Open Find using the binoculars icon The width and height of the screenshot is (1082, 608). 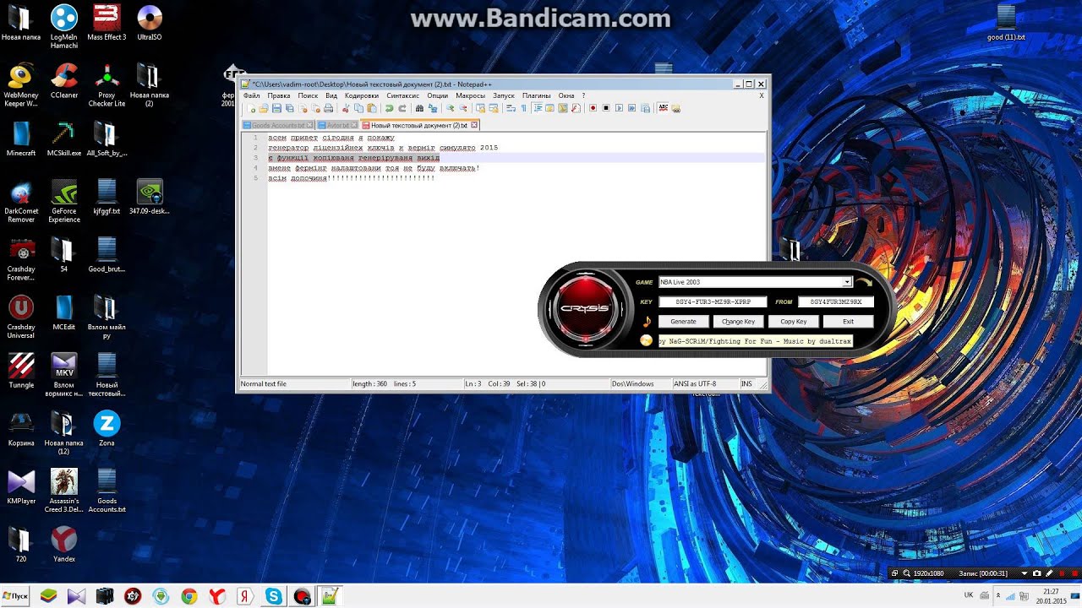pos(419,108)
